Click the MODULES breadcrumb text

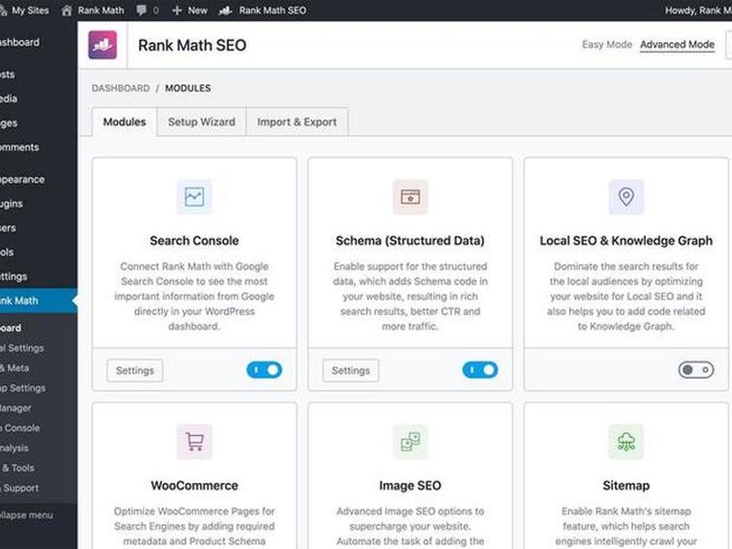(x=188, y=88)
